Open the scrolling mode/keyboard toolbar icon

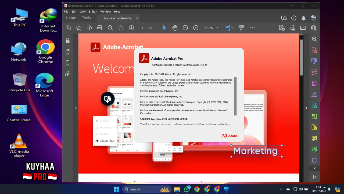click(241, 28)
